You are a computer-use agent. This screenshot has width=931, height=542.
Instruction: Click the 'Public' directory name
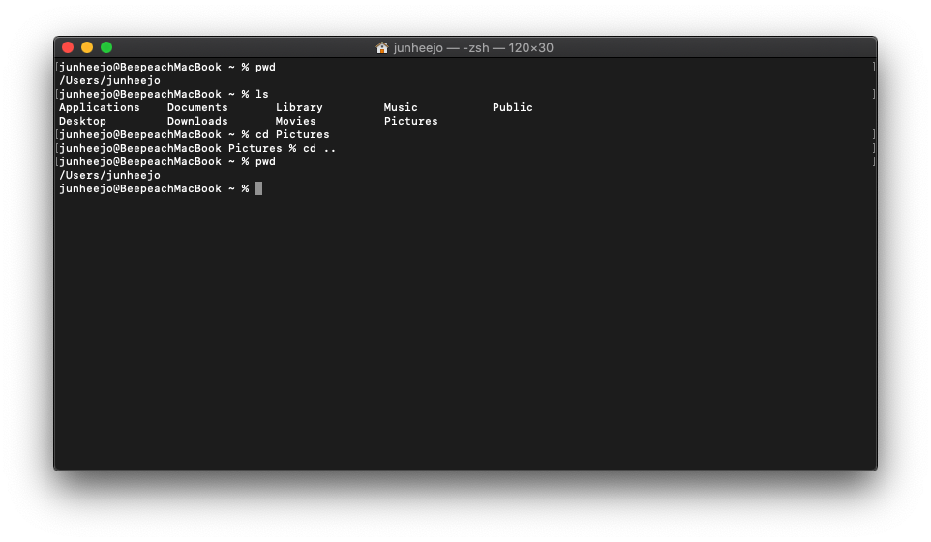click(512, 107)
